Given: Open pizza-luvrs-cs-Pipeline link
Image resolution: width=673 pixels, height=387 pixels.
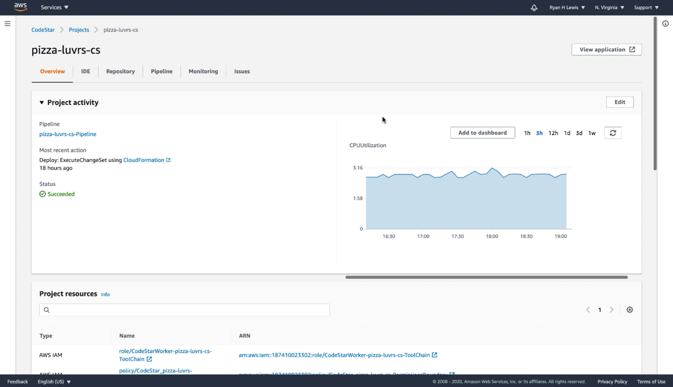Looking at the screenshot, I should (x=68, y=134).
